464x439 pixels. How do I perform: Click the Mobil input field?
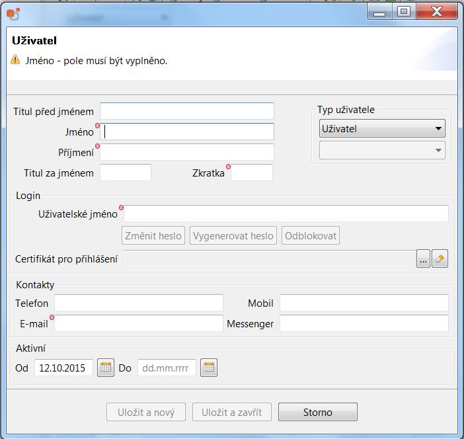tap(364, 303)
